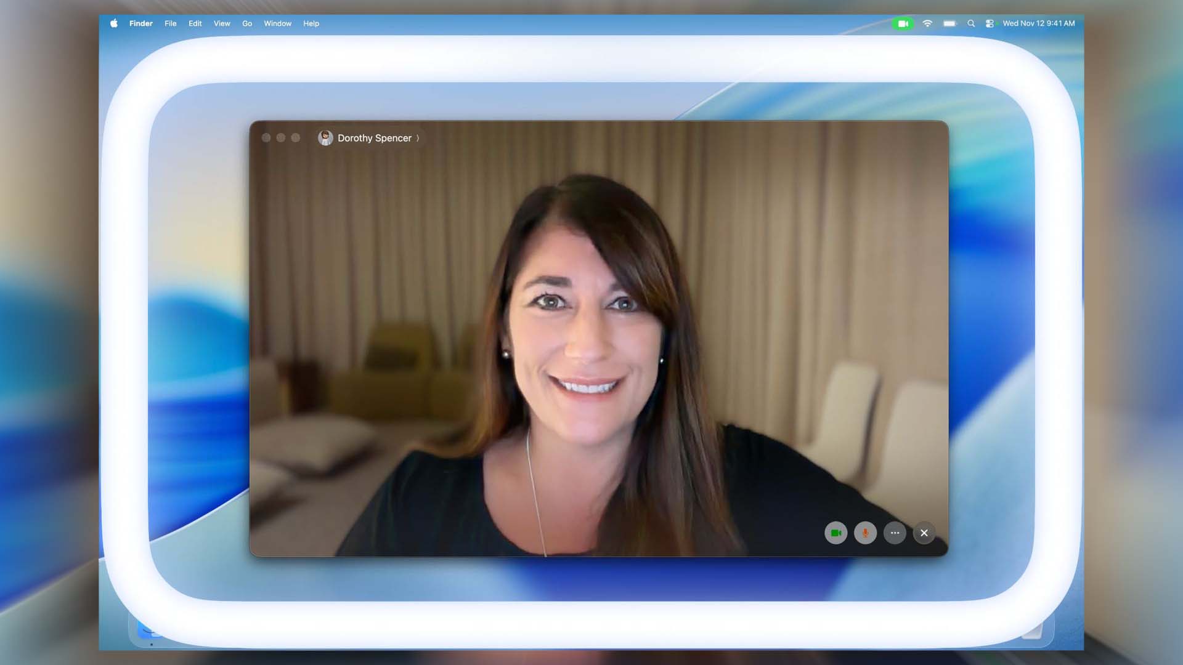Open the green camera status menu
This screenshot has width=1183, height=665.
[903, 23]
